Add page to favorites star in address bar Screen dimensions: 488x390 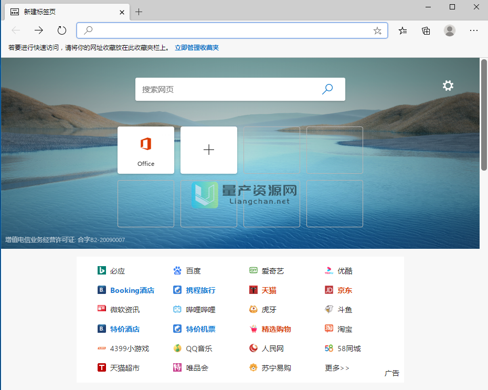point(377,30)
